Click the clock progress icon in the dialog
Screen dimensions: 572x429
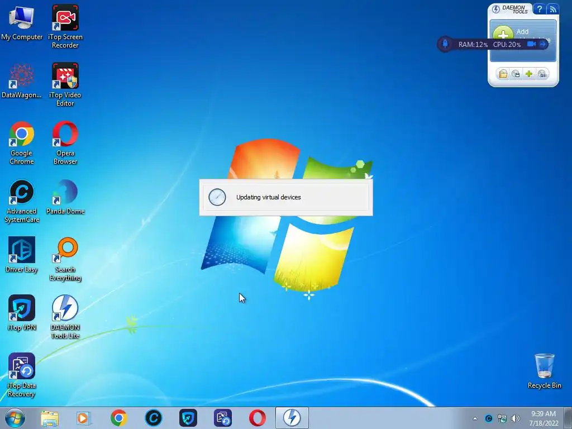tap(217, 197)
